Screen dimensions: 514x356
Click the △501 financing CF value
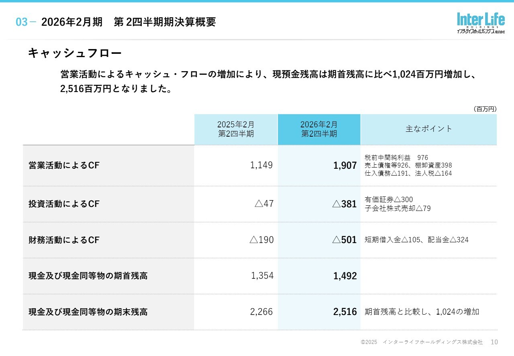pyautogui.click(x=344, y=240)
